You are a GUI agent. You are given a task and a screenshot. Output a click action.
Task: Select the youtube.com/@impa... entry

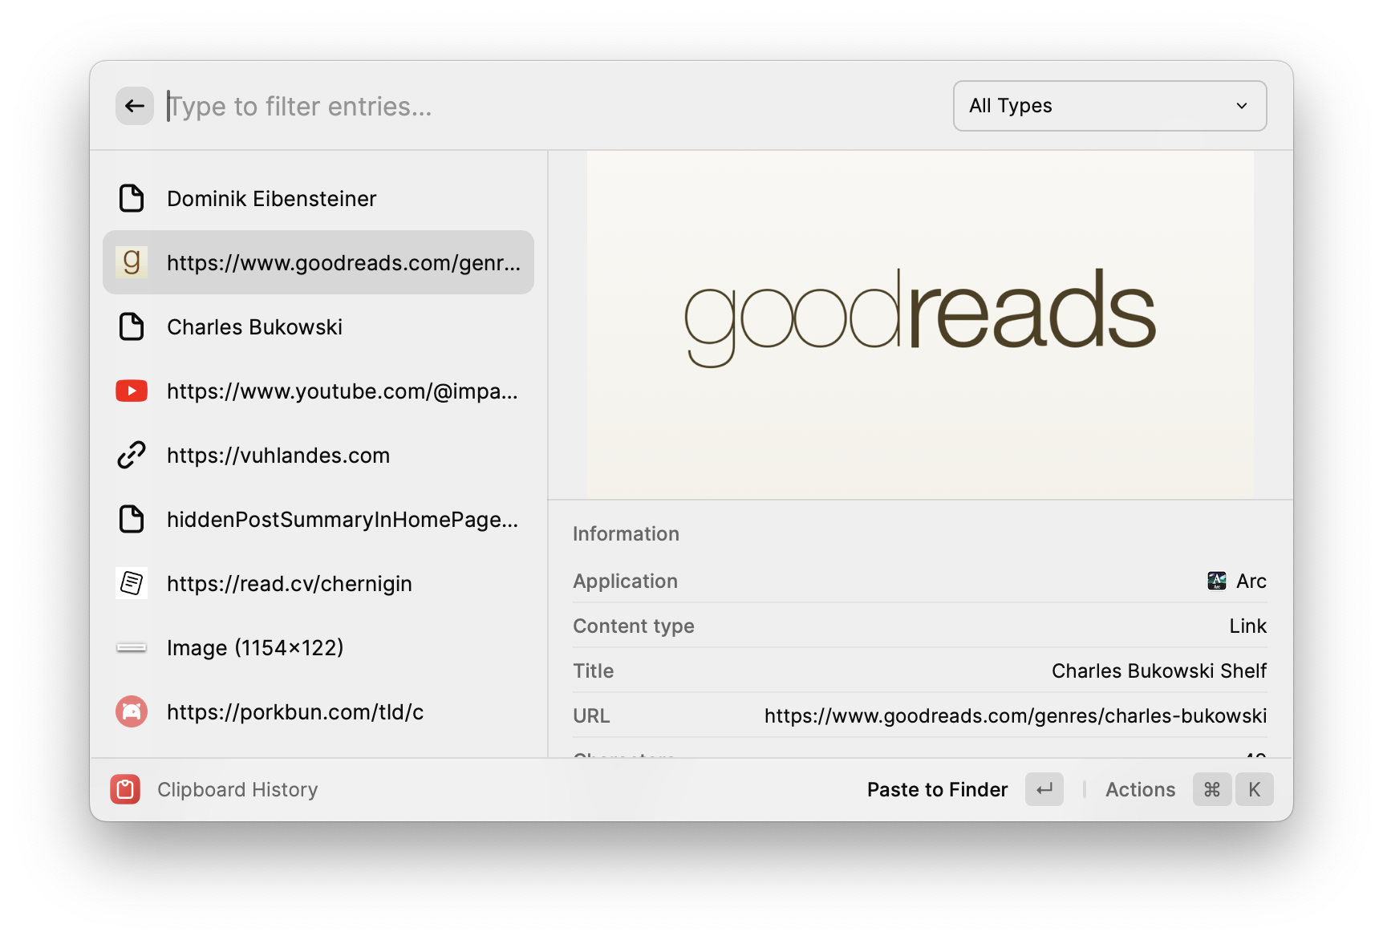pyautogui.click(x=318, y=391)
